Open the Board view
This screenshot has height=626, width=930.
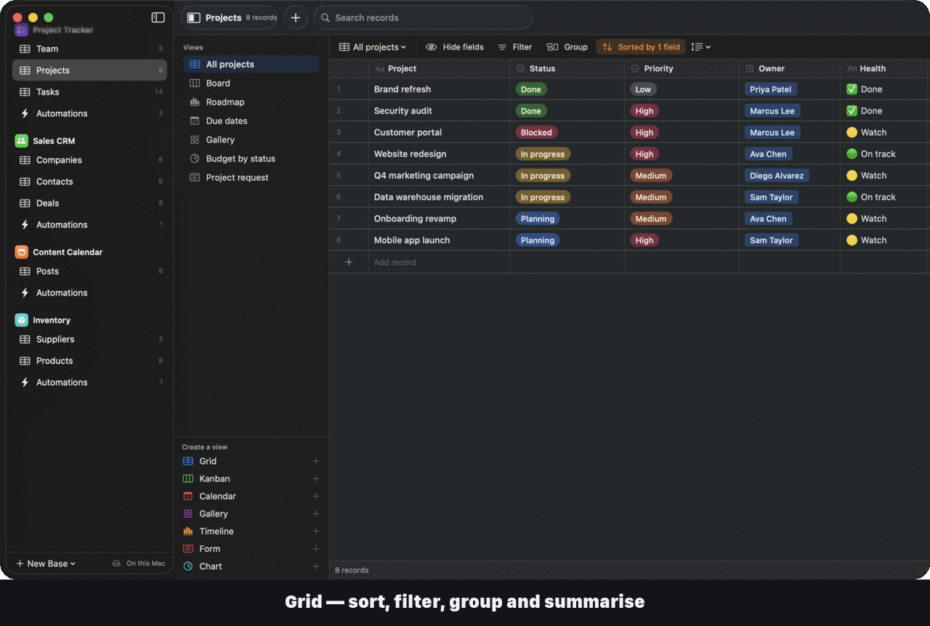click(x=251, y=83)
